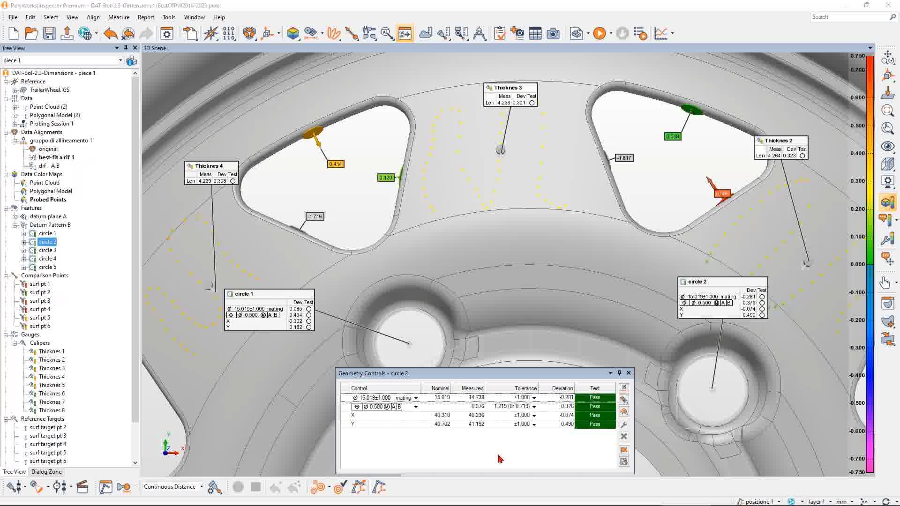Expand the Point Cloud (2) node
The height and width of the screenshot is (506, 900).
(x=15, y=107)
